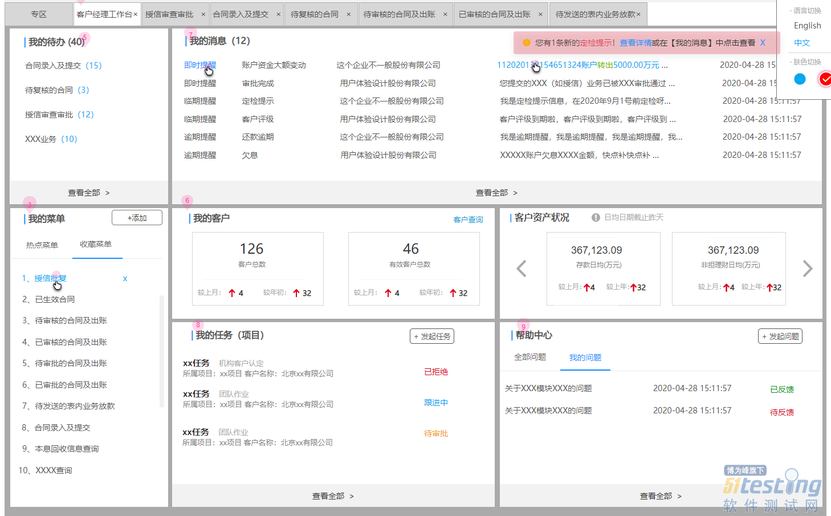This screenshot has width=831, height=516.
Task: Close the 合同录入及提交 tab
Action: click(x=278, y=14)
